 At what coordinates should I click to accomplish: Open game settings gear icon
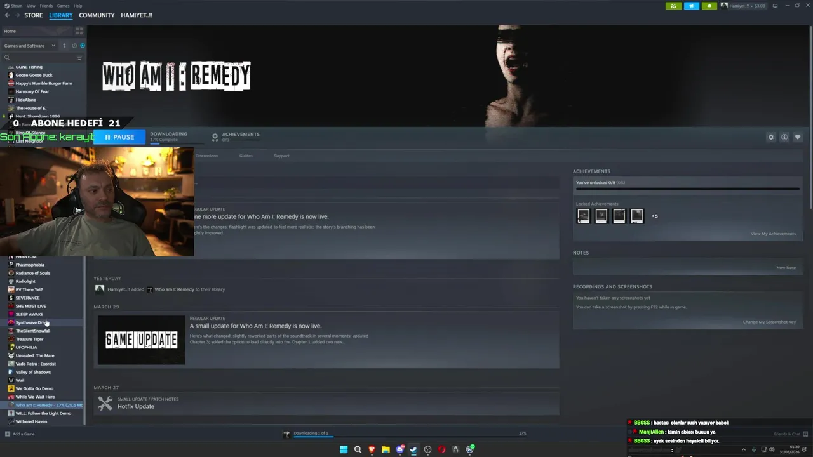771,137
